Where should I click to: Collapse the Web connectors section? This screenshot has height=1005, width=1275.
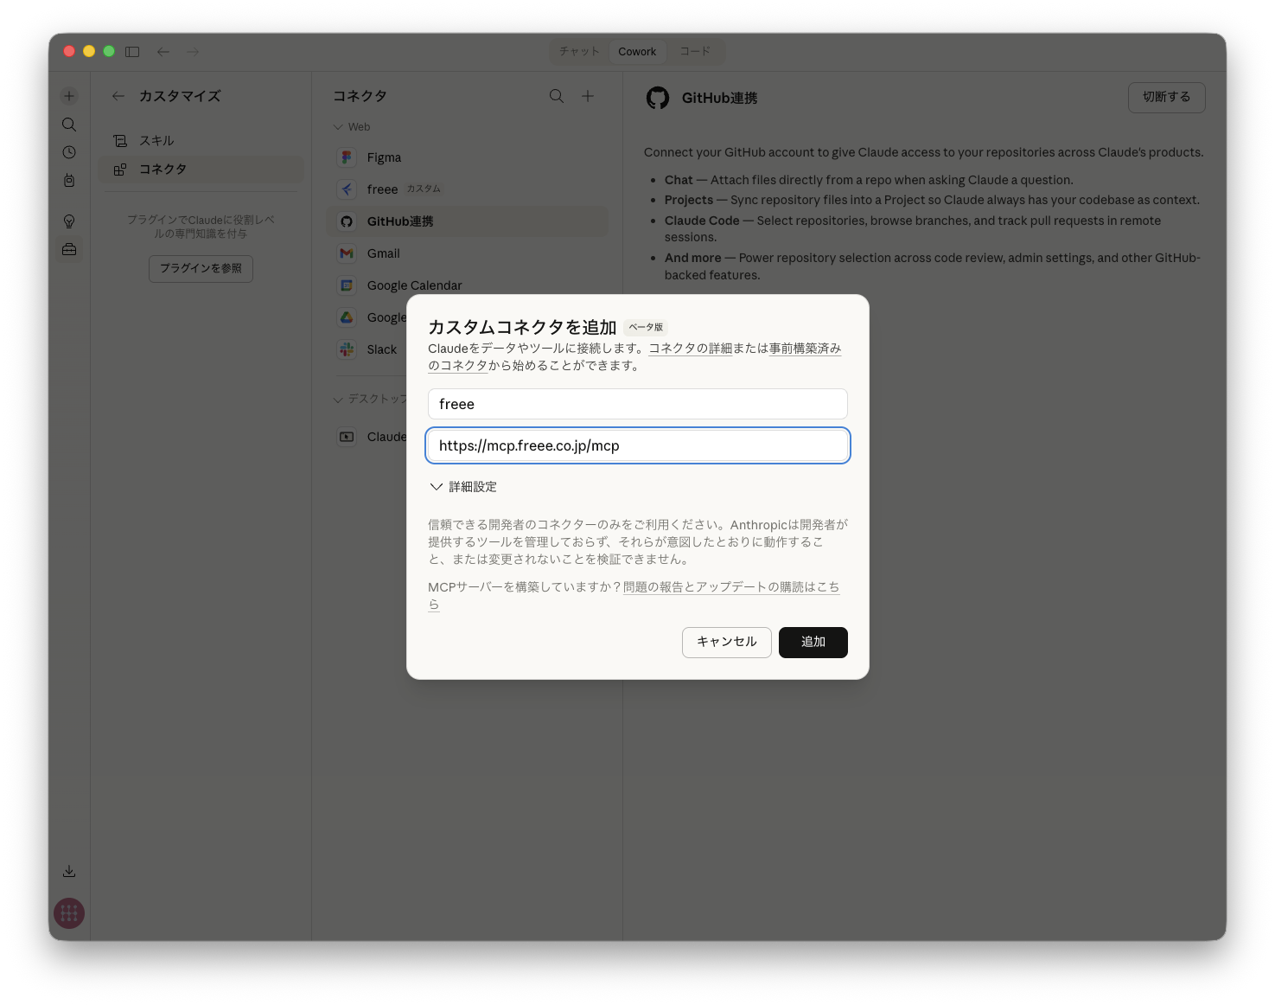coord(352,127)
